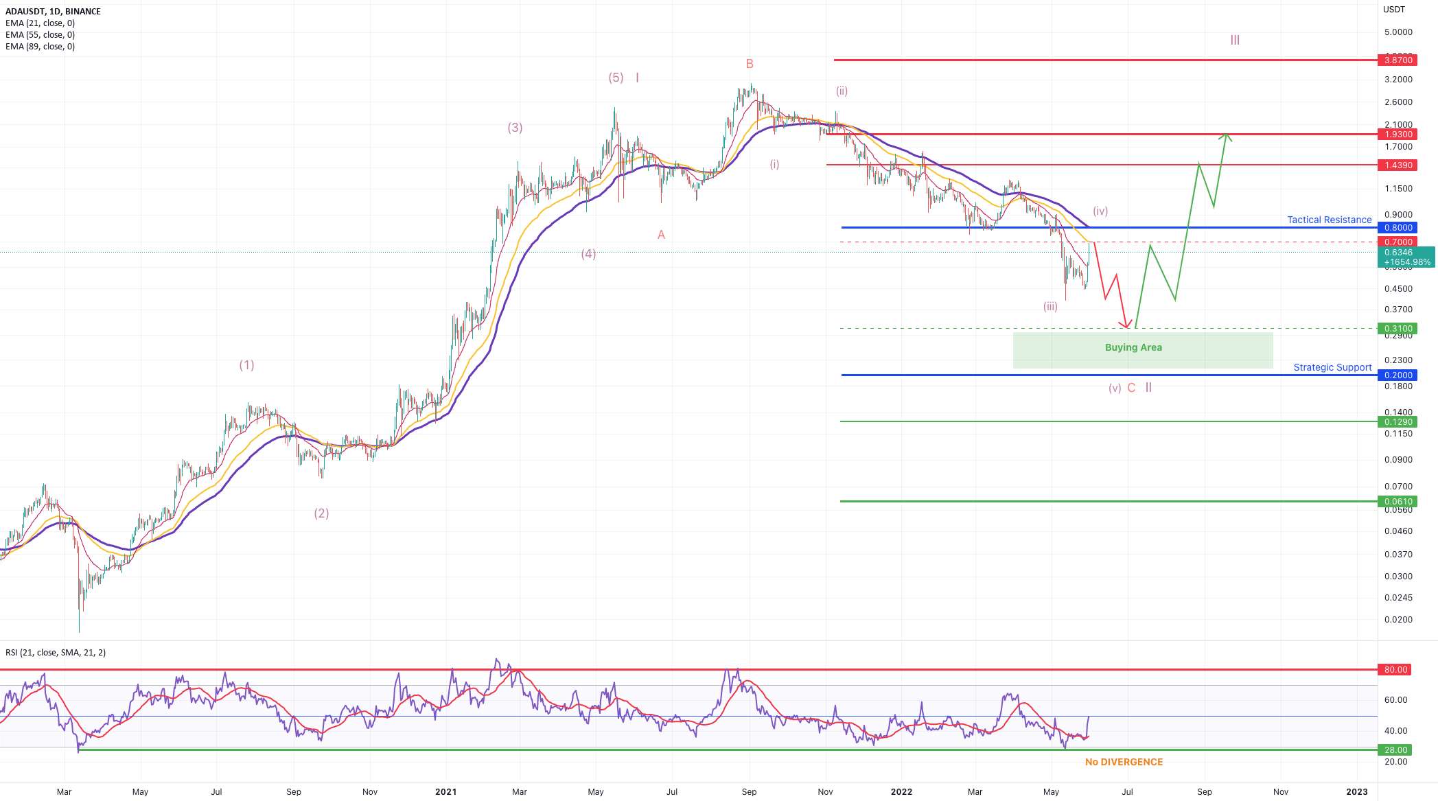1438x801 pixels.
Task: Select the Buying Area green box label
Action: click(x=1134, y=347)
